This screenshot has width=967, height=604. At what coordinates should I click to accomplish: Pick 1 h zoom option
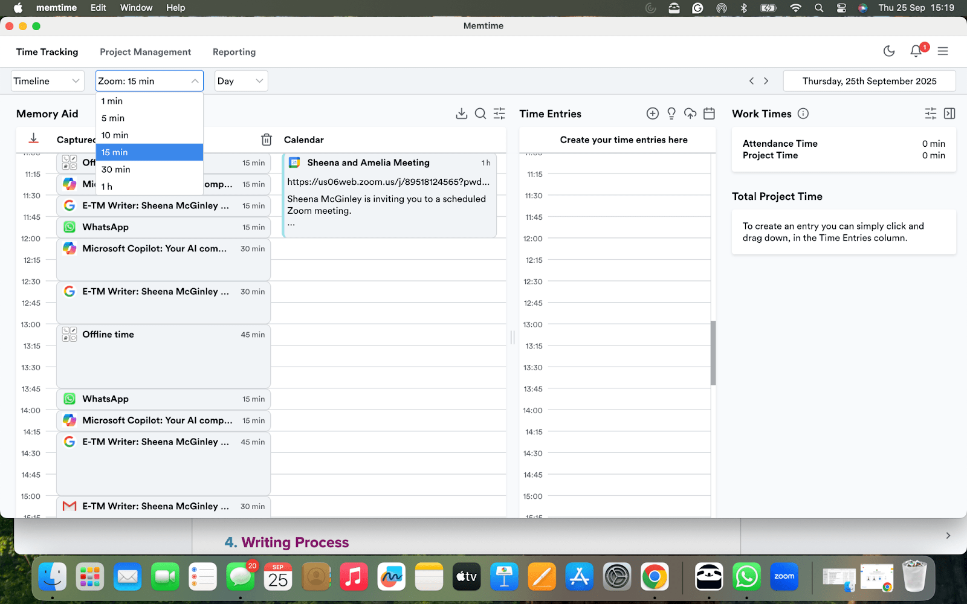(x=149, y=186)
